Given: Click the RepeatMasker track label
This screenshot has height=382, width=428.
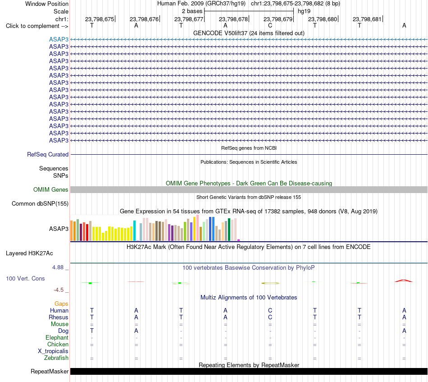Looking at the screenshot, I should pyautogui.click(x=50, y=372).
